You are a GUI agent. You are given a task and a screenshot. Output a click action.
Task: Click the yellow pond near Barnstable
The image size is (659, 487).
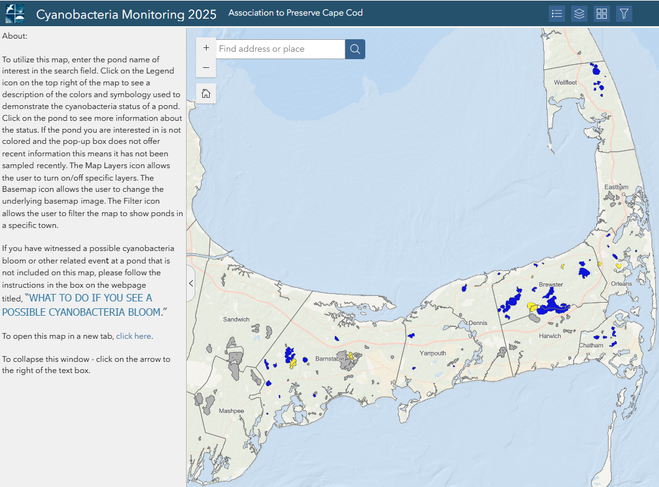(352, 356)
